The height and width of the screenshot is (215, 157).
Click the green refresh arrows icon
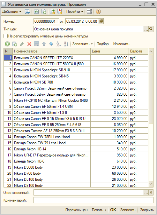pos(36,12)
